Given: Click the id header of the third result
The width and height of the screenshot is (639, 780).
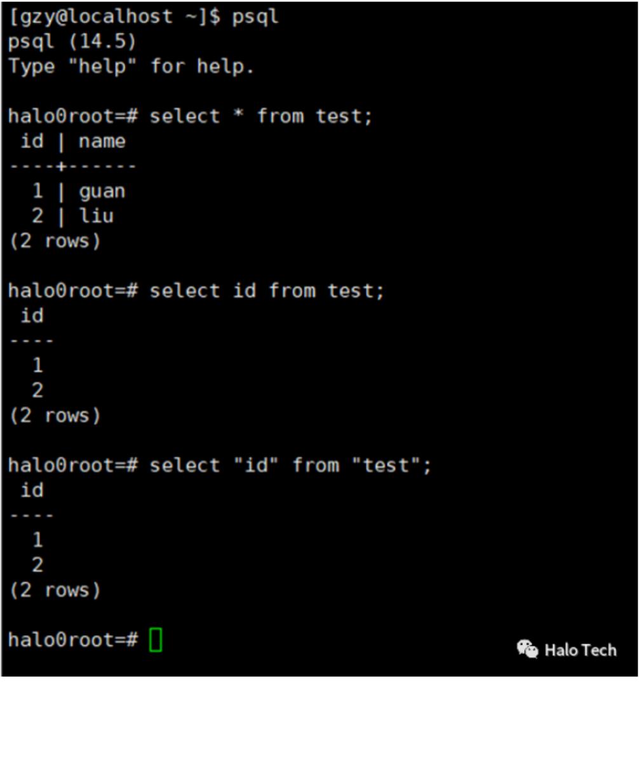Looking at the screenshot, I should [x=32, y=490].
